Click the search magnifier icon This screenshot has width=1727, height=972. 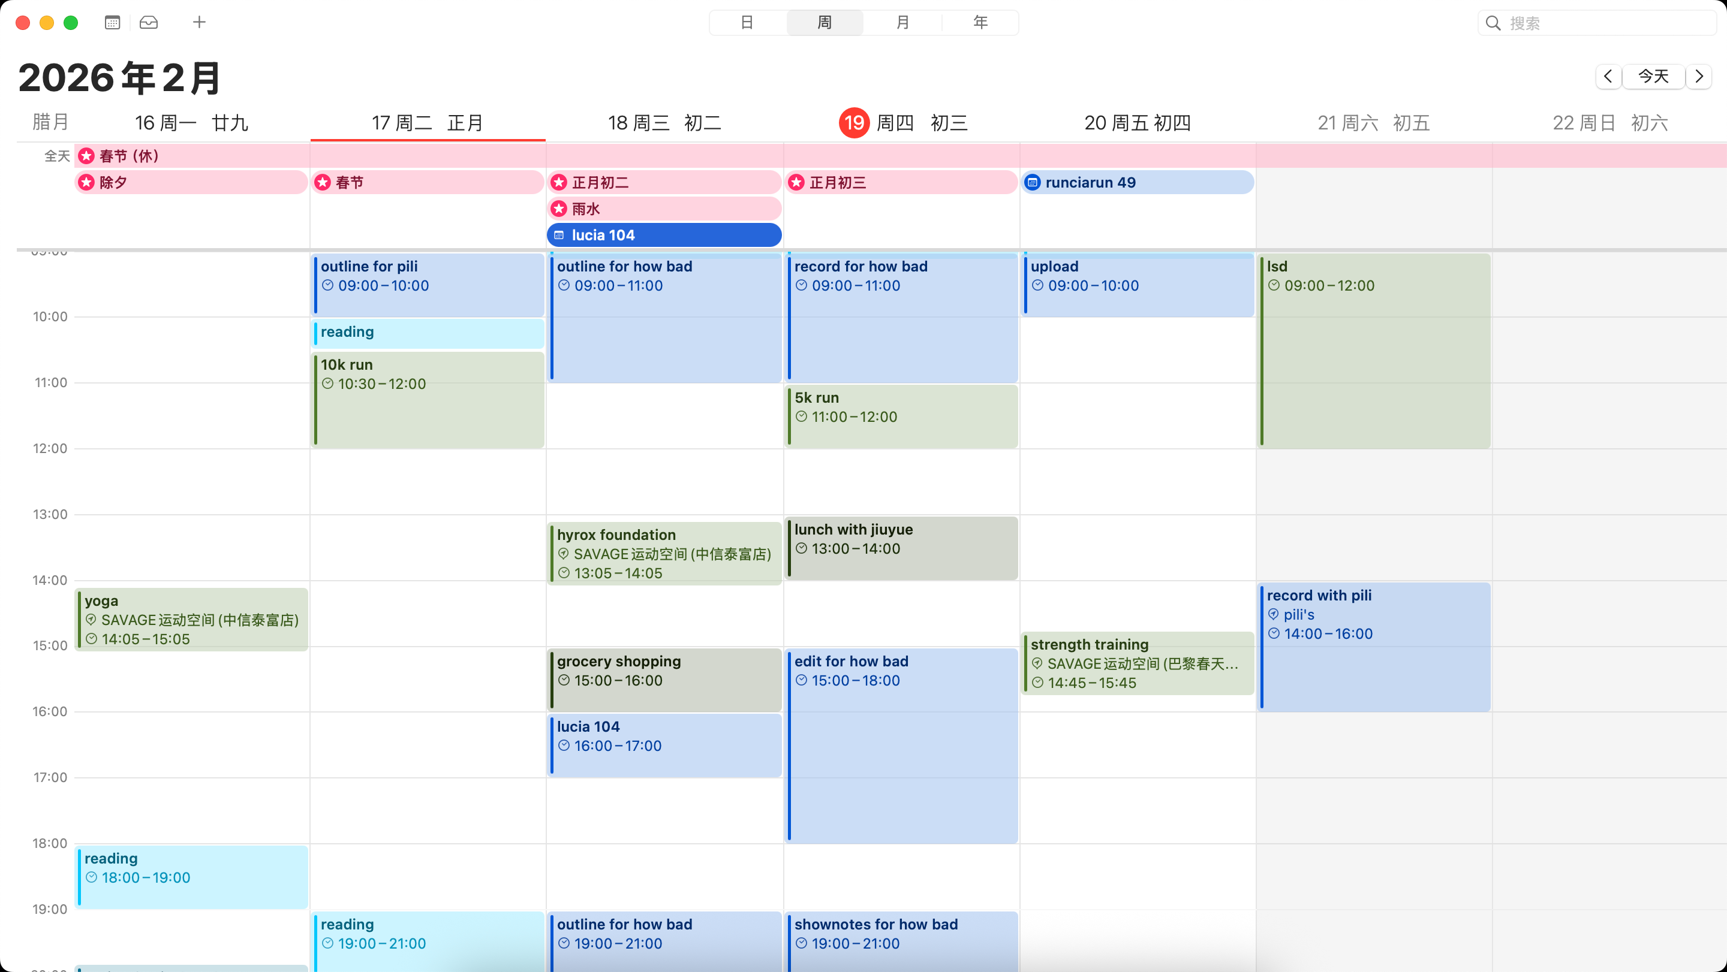[1493, 23]
